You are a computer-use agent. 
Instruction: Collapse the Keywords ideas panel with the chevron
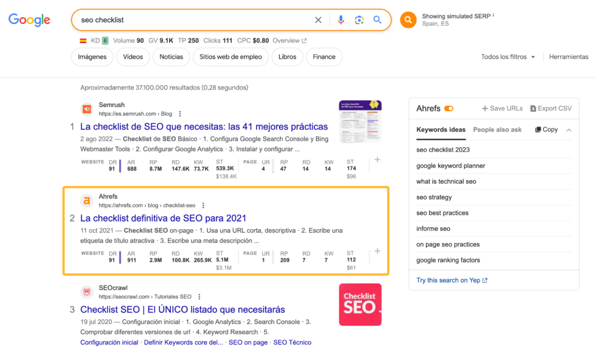click(568, 129)
